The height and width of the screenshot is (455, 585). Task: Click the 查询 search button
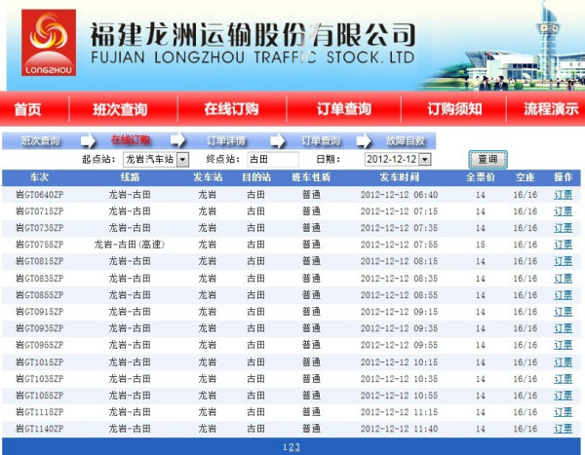[x=487, y=160]
